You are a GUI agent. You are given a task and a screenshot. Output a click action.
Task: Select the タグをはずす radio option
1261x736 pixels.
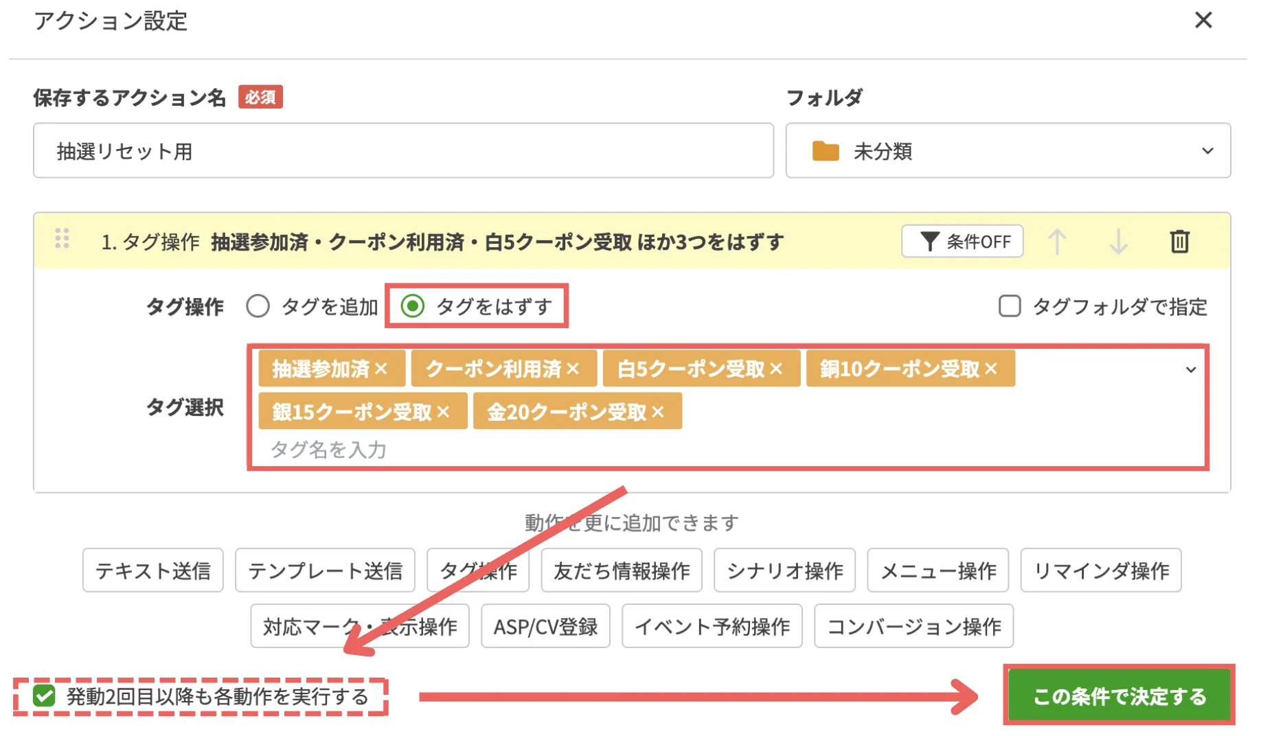coord(412,306)
